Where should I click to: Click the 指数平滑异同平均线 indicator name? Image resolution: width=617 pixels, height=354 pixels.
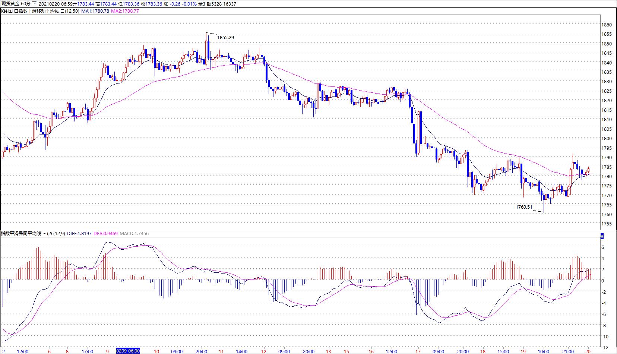coord(21,234)
